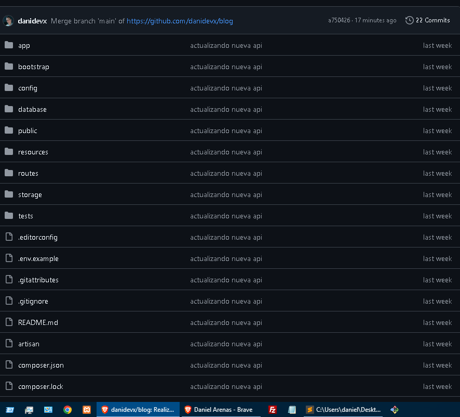Open commit message in composer.json row

(226, 366)
